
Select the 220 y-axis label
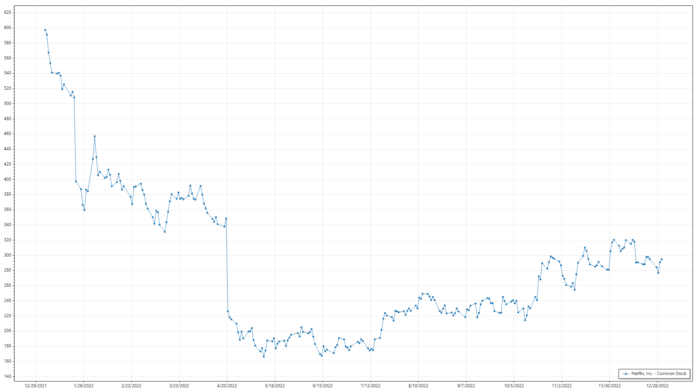click(x=8, y=316)
